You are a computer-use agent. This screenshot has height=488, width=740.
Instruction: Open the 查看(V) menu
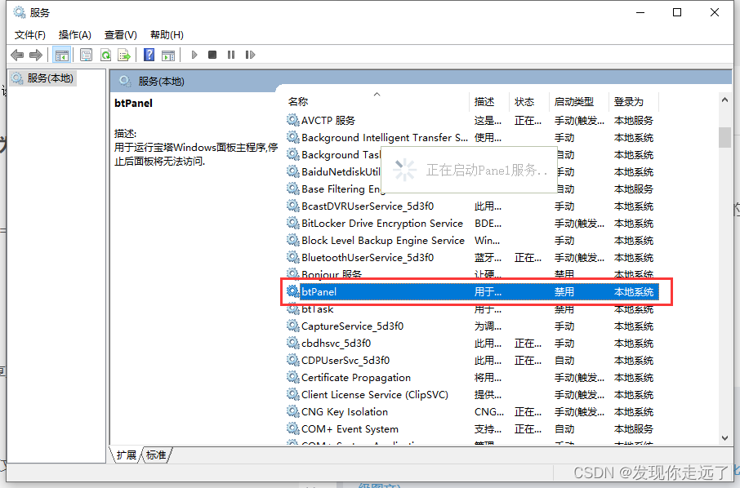(120, 35)
